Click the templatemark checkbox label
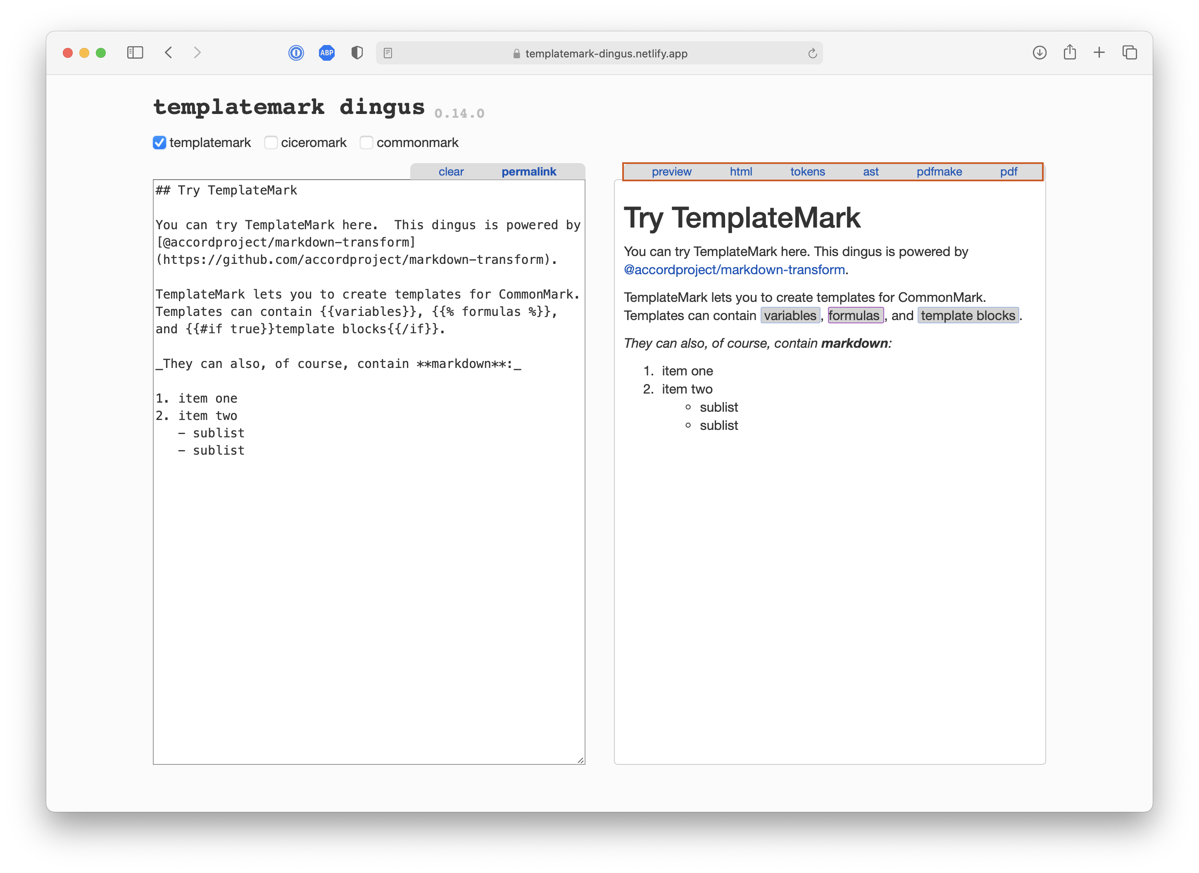This screenshot has width=1199, height=873. point(210,143)
